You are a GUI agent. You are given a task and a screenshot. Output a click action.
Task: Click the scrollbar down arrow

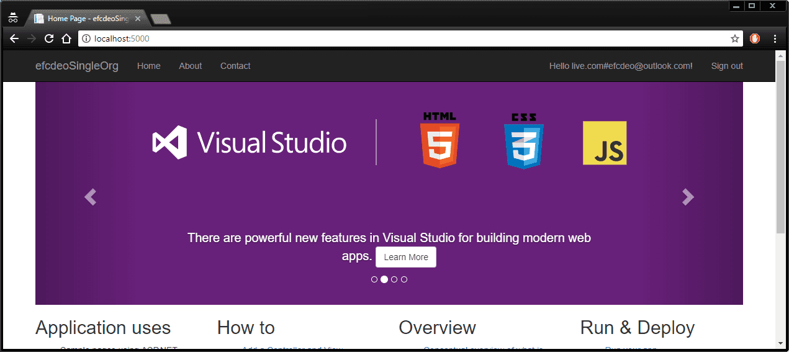tap(780, 343)
